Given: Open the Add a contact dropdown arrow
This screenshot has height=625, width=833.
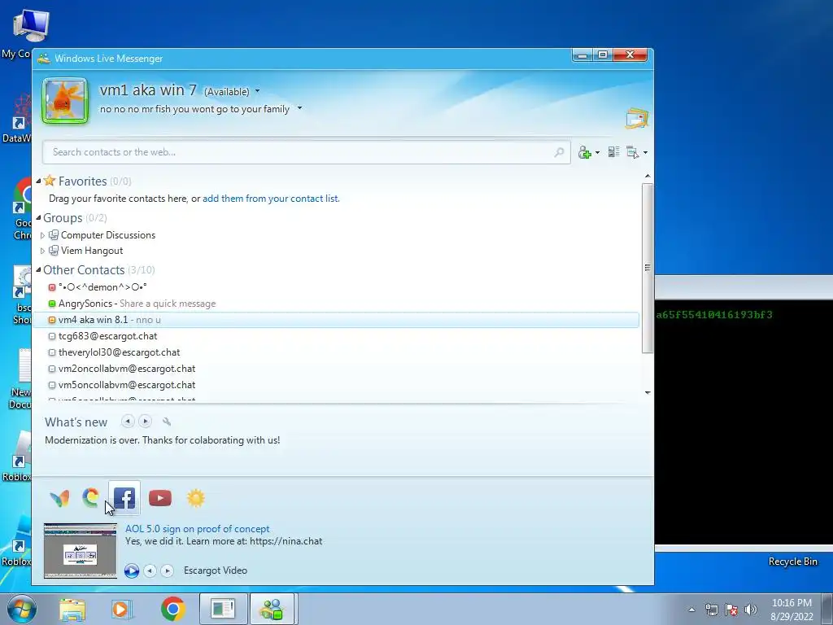Looking at the screenshot, I should pyautogui.click(x=597, y=153).
